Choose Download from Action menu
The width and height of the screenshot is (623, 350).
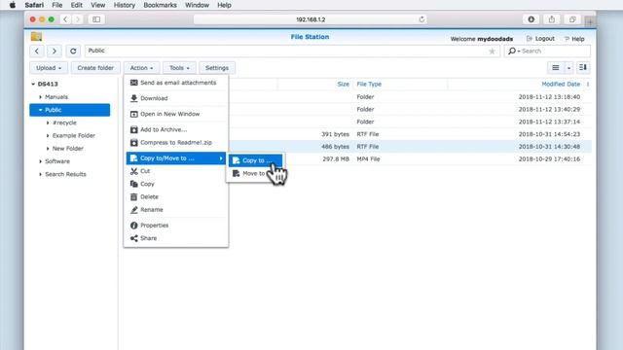(x=175, y=98)
